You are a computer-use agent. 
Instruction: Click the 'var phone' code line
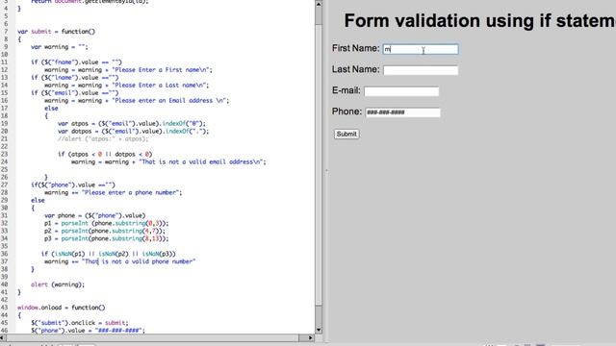(94, 215)
